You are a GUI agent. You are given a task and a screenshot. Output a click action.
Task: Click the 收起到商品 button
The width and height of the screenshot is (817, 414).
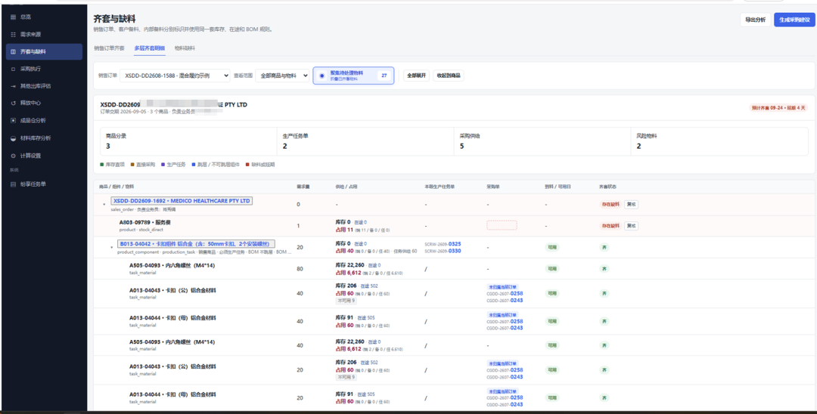pos(449,76)
